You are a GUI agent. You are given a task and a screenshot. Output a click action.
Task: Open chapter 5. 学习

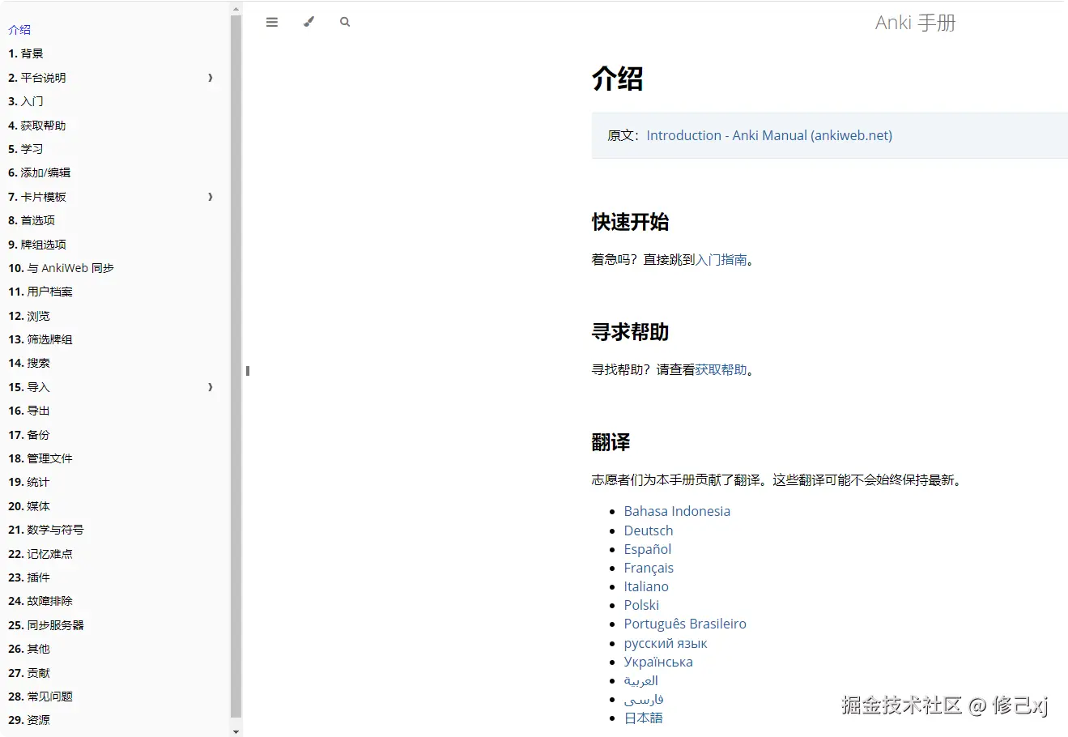[x=26, y=149]
